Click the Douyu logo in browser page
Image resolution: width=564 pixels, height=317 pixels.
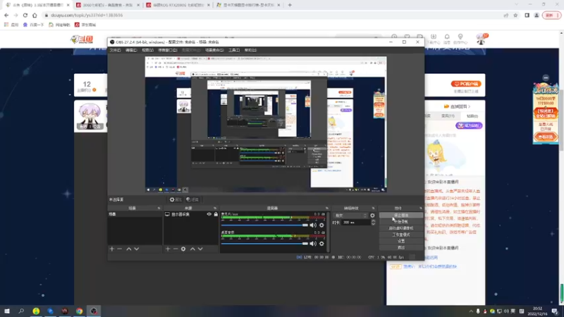coord(82,39)
